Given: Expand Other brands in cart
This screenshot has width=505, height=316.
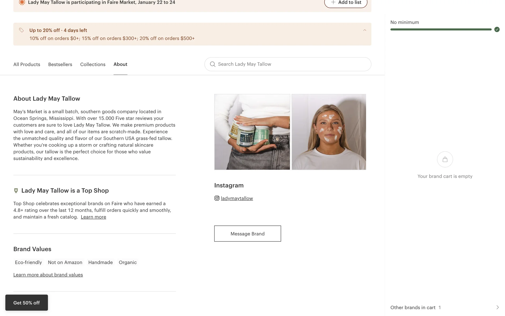Looking at the screenshot, I should point(497,307).
